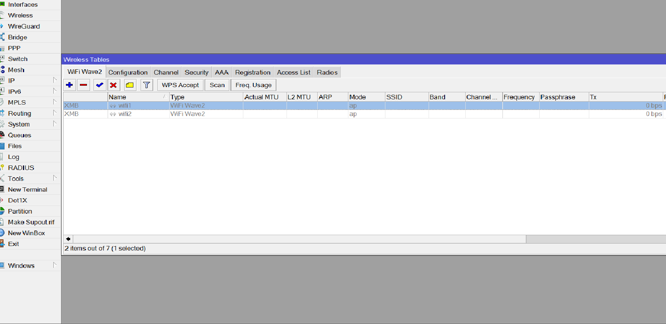Disable interface with red X icon

tap(113, 85)
